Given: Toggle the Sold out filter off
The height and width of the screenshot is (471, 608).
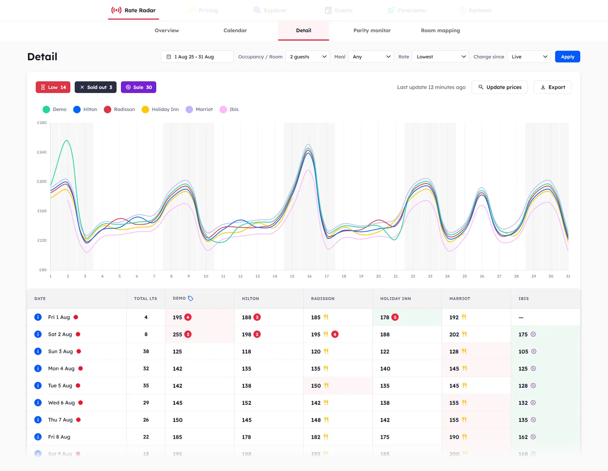Looking at the screenshot, I should [x=95, y=87].
